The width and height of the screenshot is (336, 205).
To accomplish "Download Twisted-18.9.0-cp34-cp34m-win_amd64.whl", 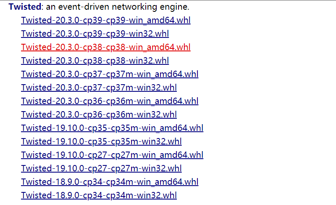I will click(x=110, y=182).
